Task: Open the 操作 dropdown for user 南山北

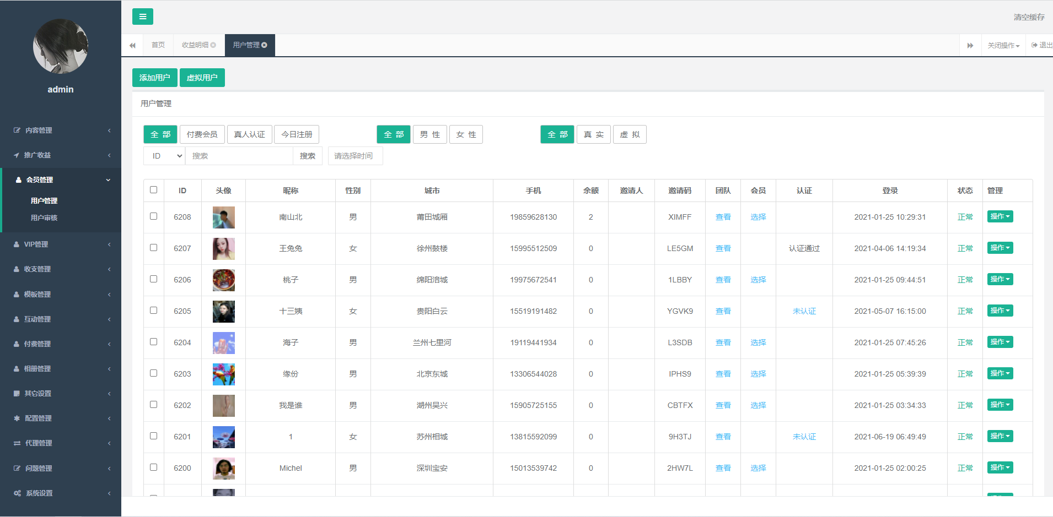Action: point(1000,216)
